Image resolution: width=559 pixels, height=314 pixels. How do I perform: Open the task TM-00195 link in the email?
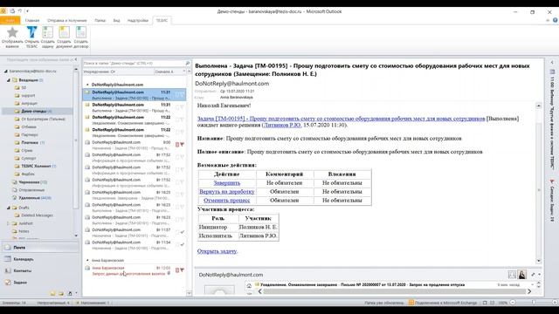pyautogui.click(x=342, y=119)
